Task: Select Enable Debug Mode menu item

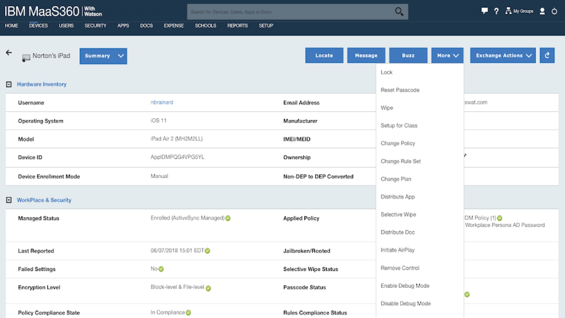Action: pyautogui.click(x=405, y=285)
